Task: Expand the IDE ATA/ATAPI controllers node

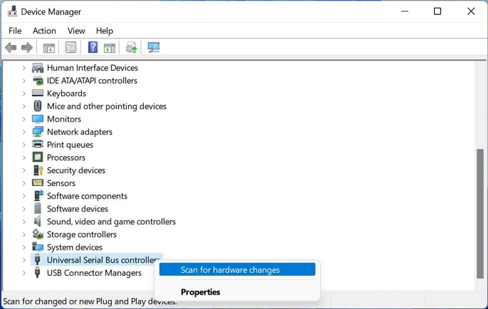Action: 24,81
